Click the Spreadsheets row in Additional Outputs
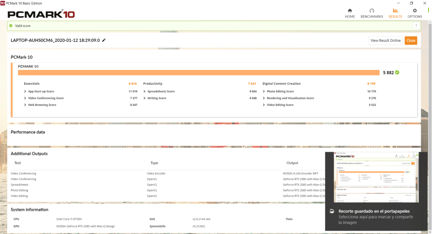432x234 pixels. 19,185
